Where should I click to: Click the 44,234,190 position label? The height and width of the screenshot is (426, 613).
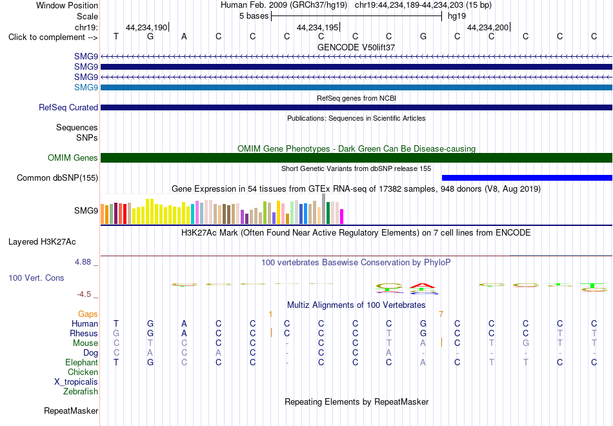point(146,27)
